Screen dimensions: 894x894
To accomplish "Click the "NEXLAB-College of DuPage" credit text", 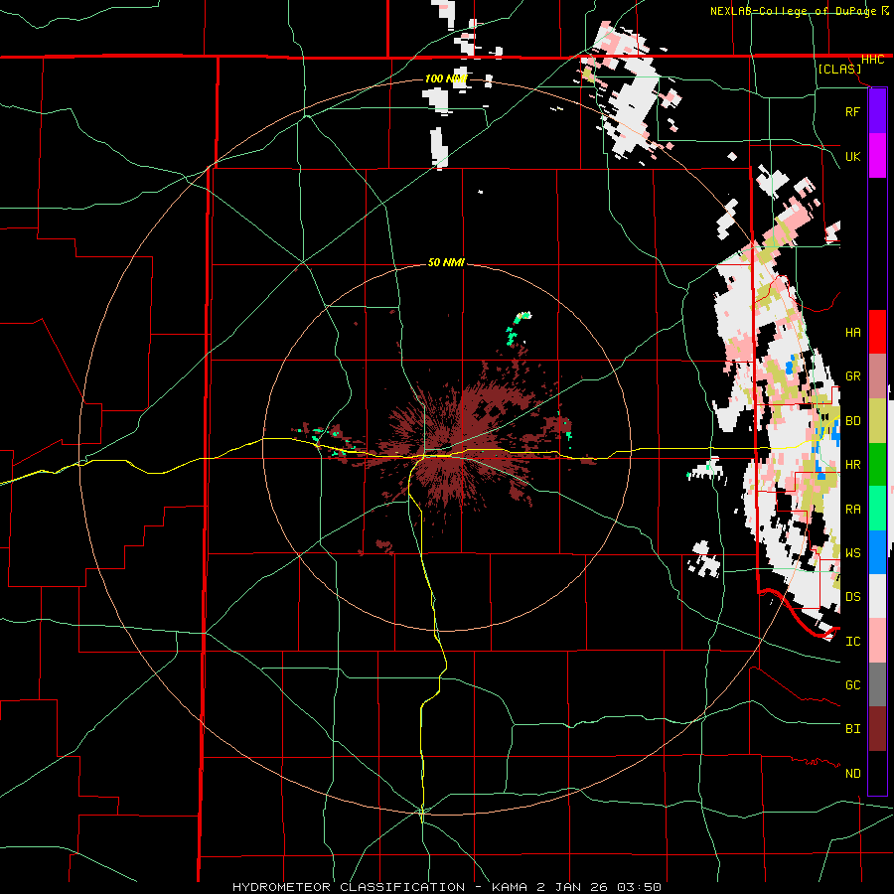I will 793,11.
